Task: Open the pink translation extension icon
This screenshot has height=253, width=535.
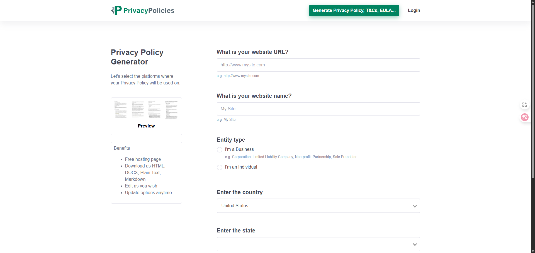Action: 525,117
